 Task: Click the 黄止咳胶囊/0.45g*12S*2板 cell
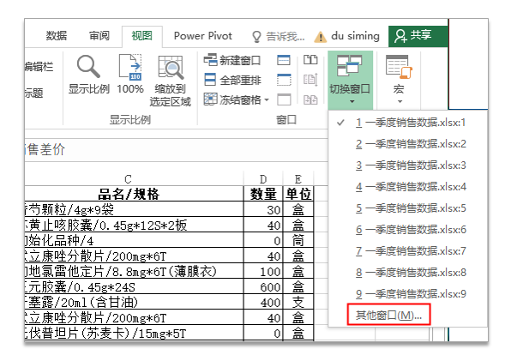pyautogui.click(x=135, y=225)
